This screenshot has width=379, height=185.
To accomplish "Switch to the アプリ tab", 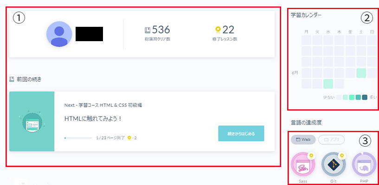I will 331,140.
